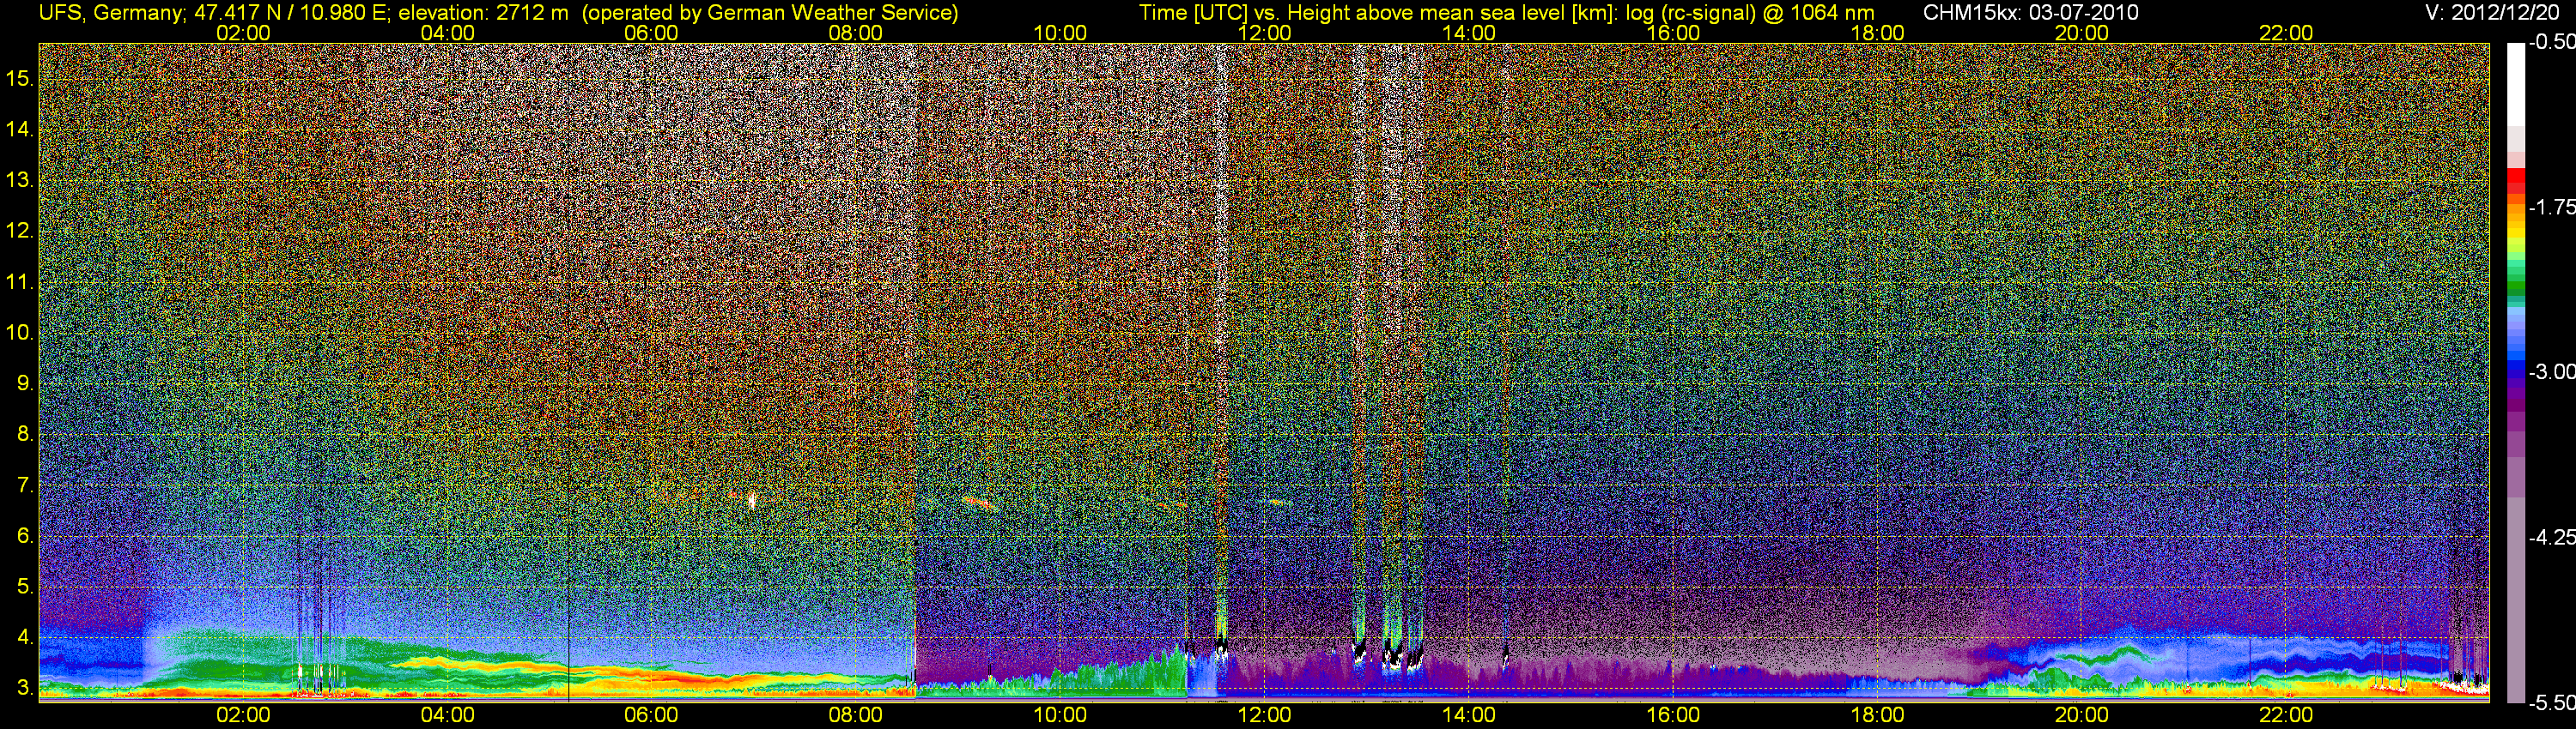
Task: Click the '12.' height axis label
Action: point(20,230)
